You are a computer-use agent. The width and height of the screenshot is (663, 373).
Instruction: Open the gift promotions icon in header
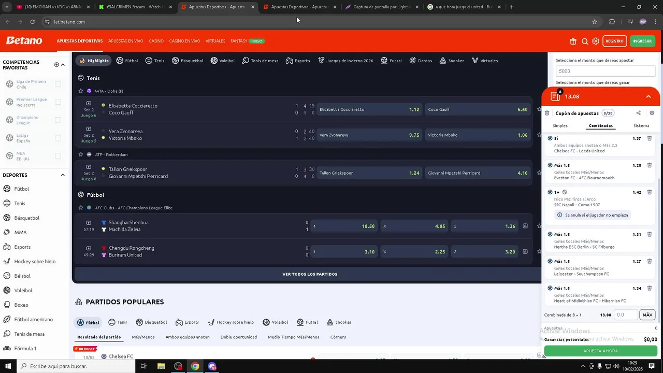pyautogui.click(x=573, y=41)
